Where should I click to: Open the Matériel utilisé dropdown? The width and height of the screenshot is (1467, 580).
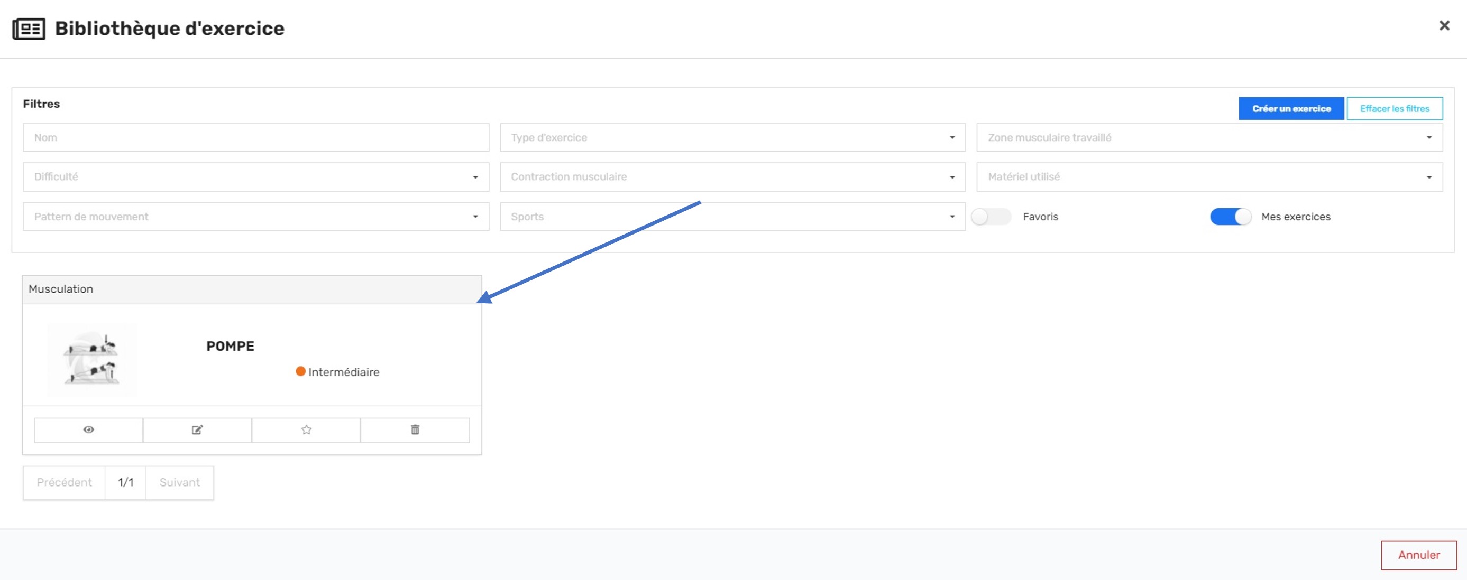pyautogui.click(x=1209, y=177)
